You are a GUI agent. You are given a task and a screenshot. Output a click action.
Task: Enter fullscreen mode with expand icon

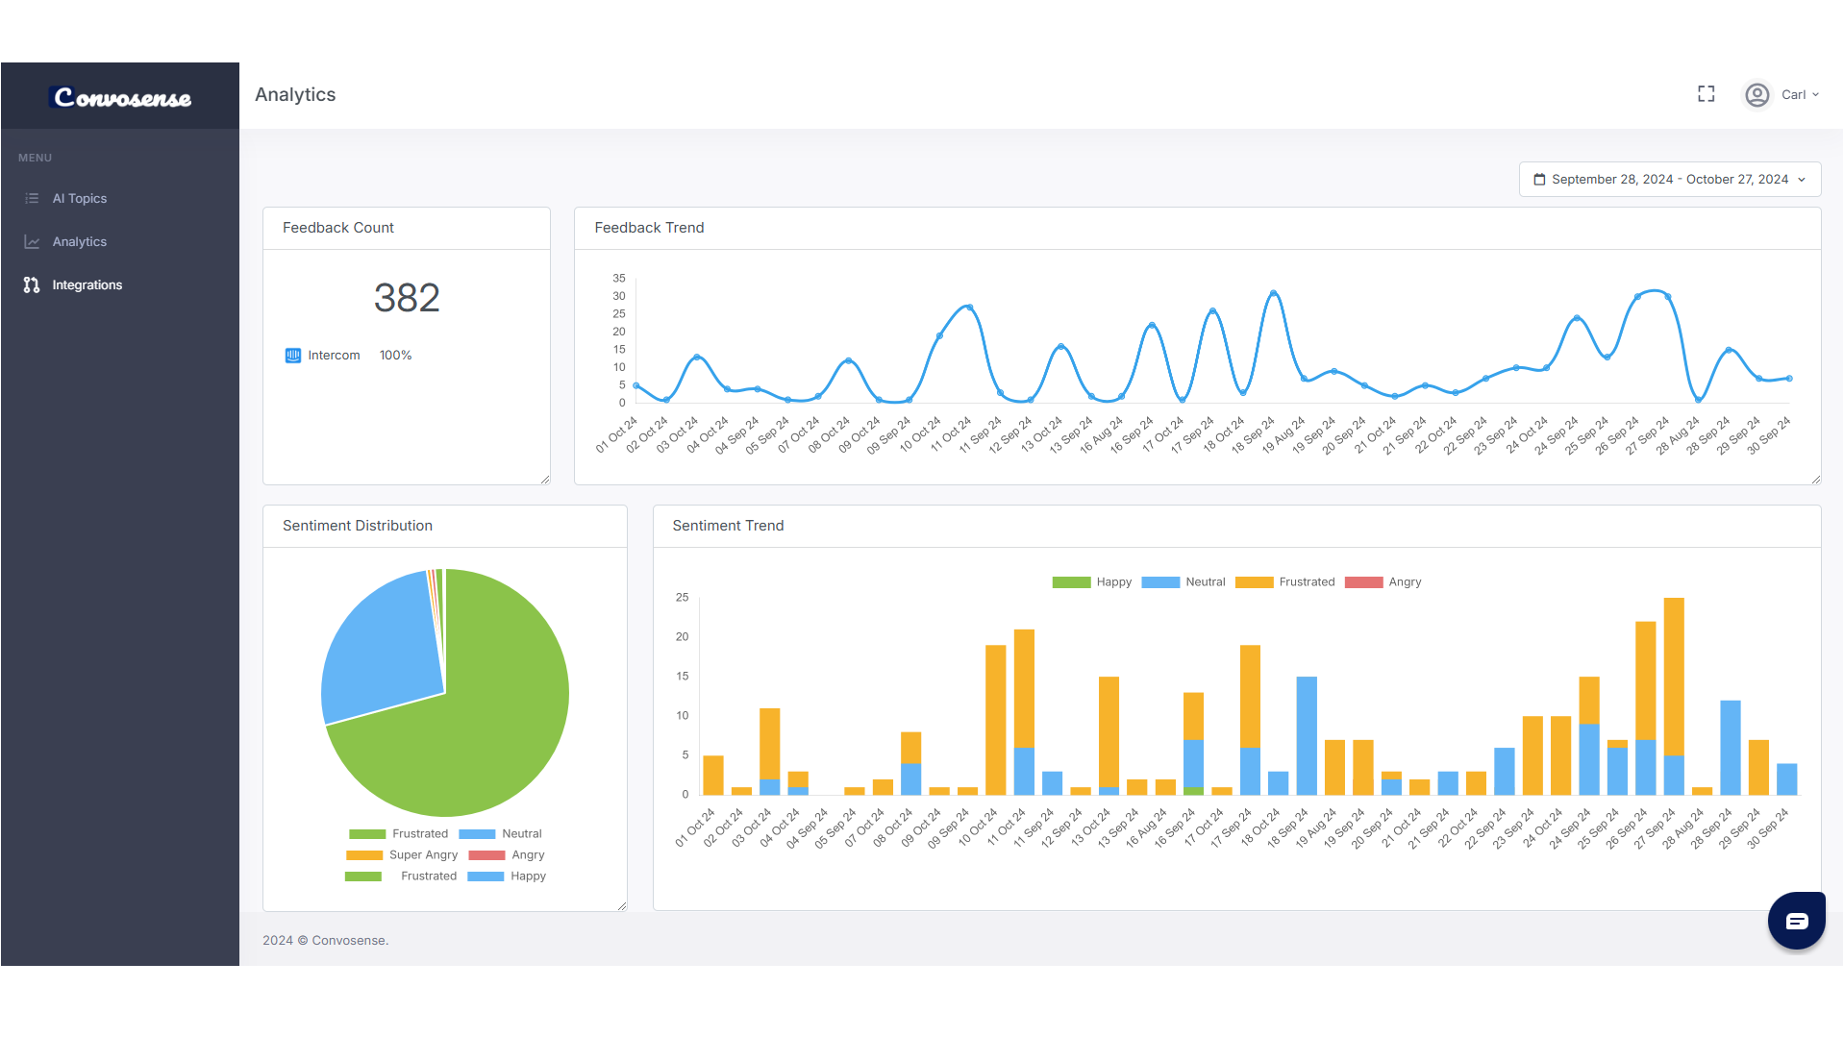point(1706,94)
